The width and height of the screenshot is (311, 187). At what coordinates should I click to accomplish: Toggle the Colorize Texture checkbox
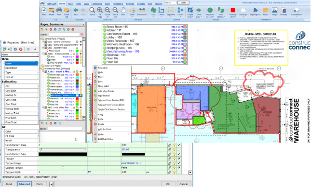click(63, 168)
